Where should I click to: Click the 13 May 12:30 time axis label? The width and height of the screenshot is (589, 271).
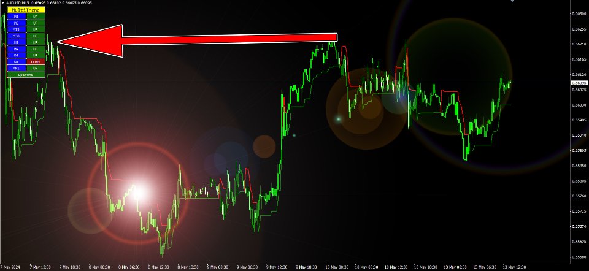tap(513, 267)
